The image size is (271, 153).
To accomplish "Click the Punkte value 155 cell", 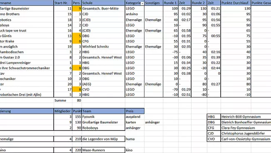I will pos(77,117).
